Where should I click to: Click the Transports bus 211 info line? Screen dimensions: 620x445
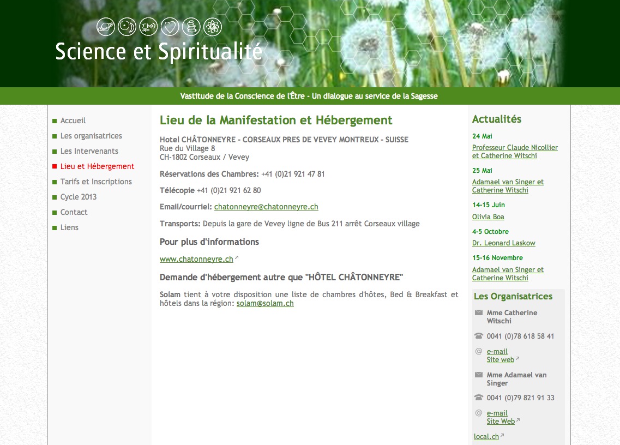tap(290, 224)
